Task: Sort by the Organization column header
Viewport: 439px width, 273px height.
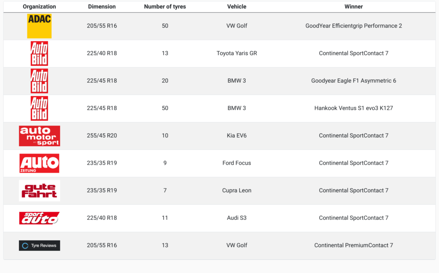Action: point(39,6)
